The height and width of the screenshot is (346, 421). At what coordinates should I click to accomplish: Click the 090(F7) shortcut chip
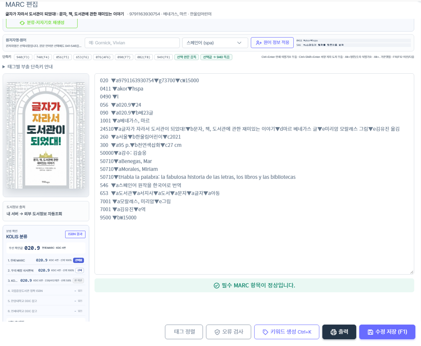(124, 57)
